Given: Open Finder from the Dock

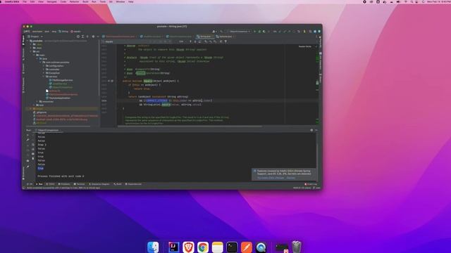Looking at the screenshot, I should pos(153,247).
